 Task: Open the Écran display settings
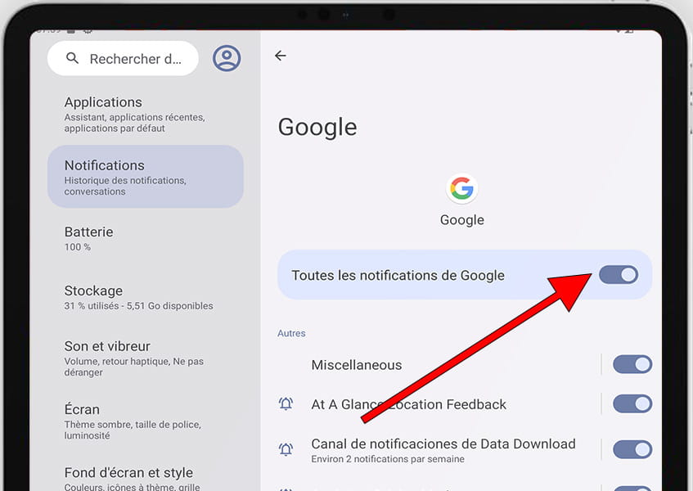(146, 421)
